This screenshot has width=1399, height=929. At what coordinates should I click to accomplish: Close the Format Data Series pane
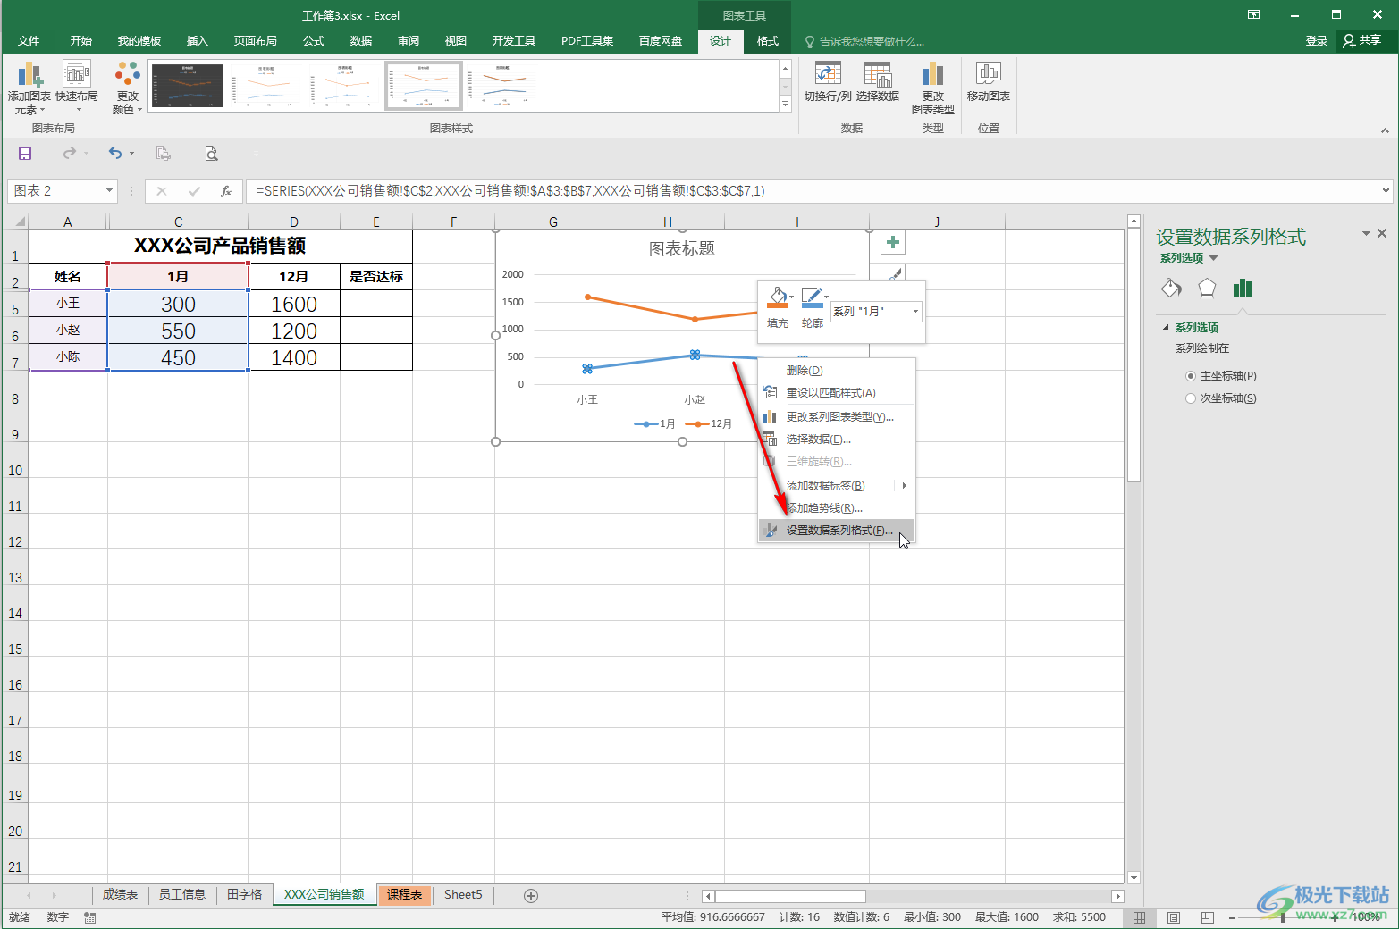point(1382,233)
